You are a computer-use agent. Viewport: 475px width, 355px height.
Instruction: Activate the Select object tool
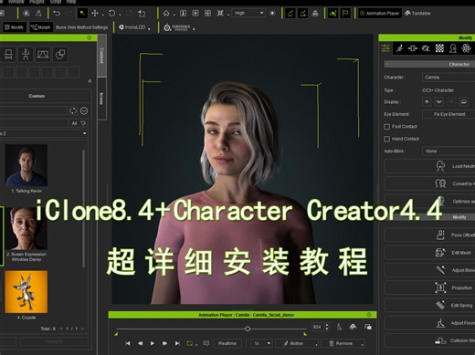pyautogui.click(x=82, y=13)
